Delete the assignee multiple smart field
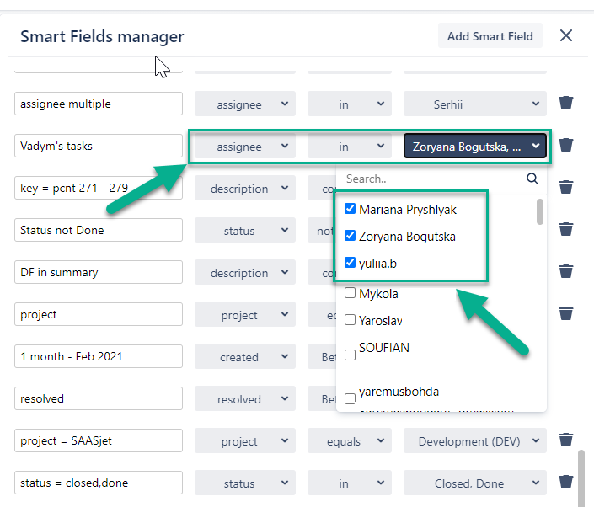Viewport: 594px width, 507px height. 565,103
